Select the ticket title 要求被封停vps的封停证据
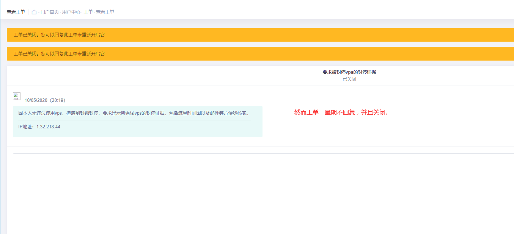The image size is (514, 234). [x=349, y=72]
